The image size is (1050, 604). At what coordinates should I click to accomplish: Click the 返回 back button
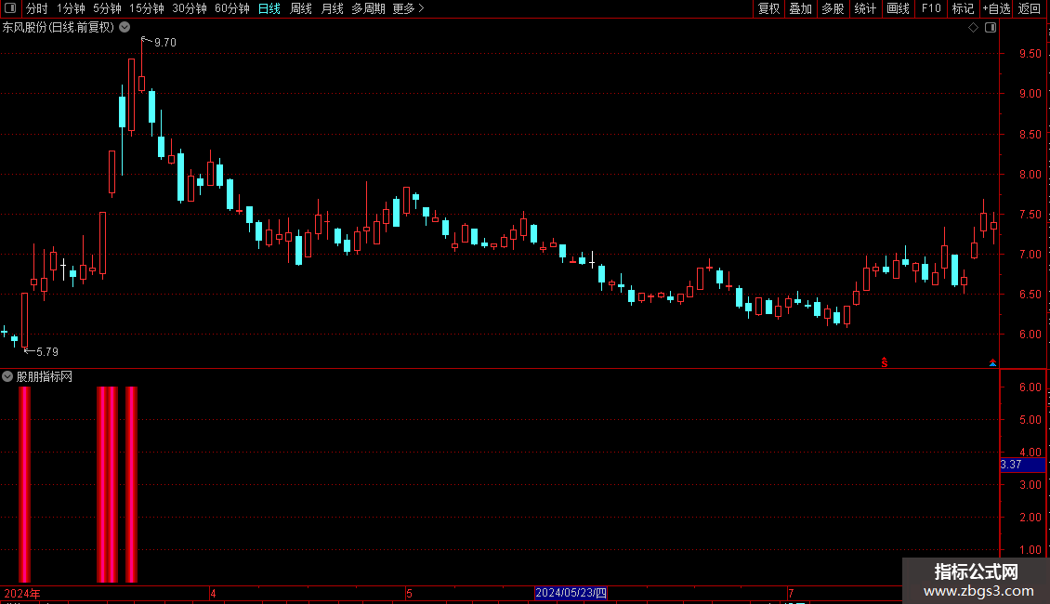tap(1030, 8)
